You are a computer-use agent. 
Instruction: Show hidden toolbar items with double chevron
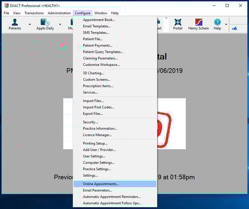pyautogui.click(x=166, y=18)
